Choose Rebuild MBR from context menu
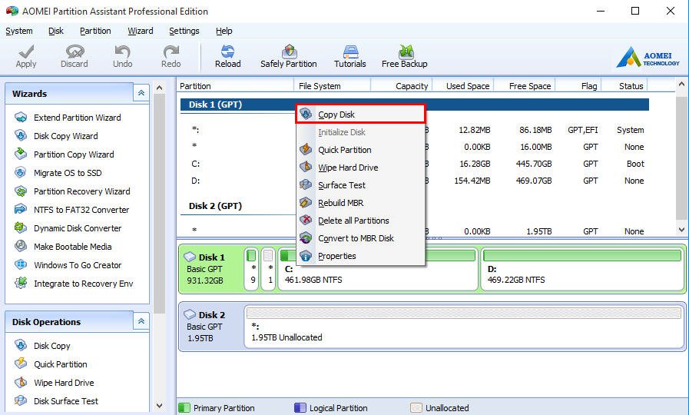This screenshot has height=415, width=689. [x=360, y=203]
